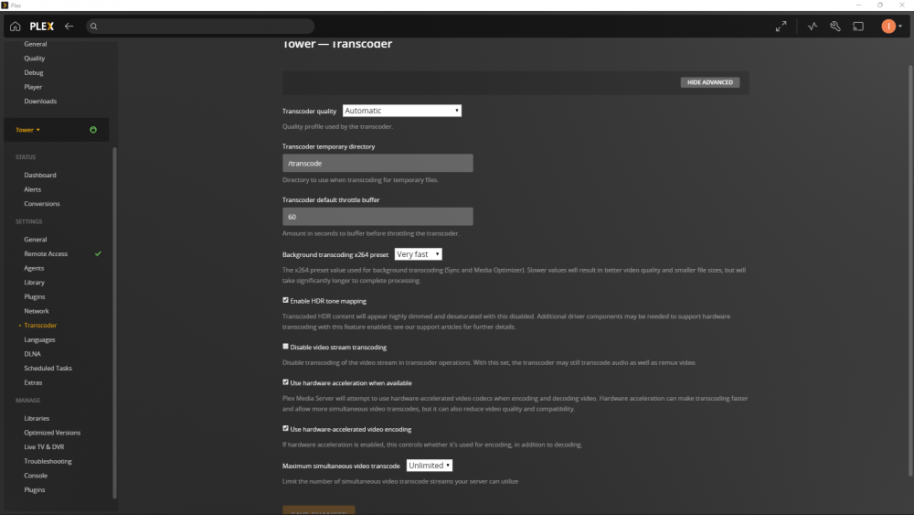Expand the Tower server selector
The image size is (914, 515).
pyautogui.click(x=27, y=130)
